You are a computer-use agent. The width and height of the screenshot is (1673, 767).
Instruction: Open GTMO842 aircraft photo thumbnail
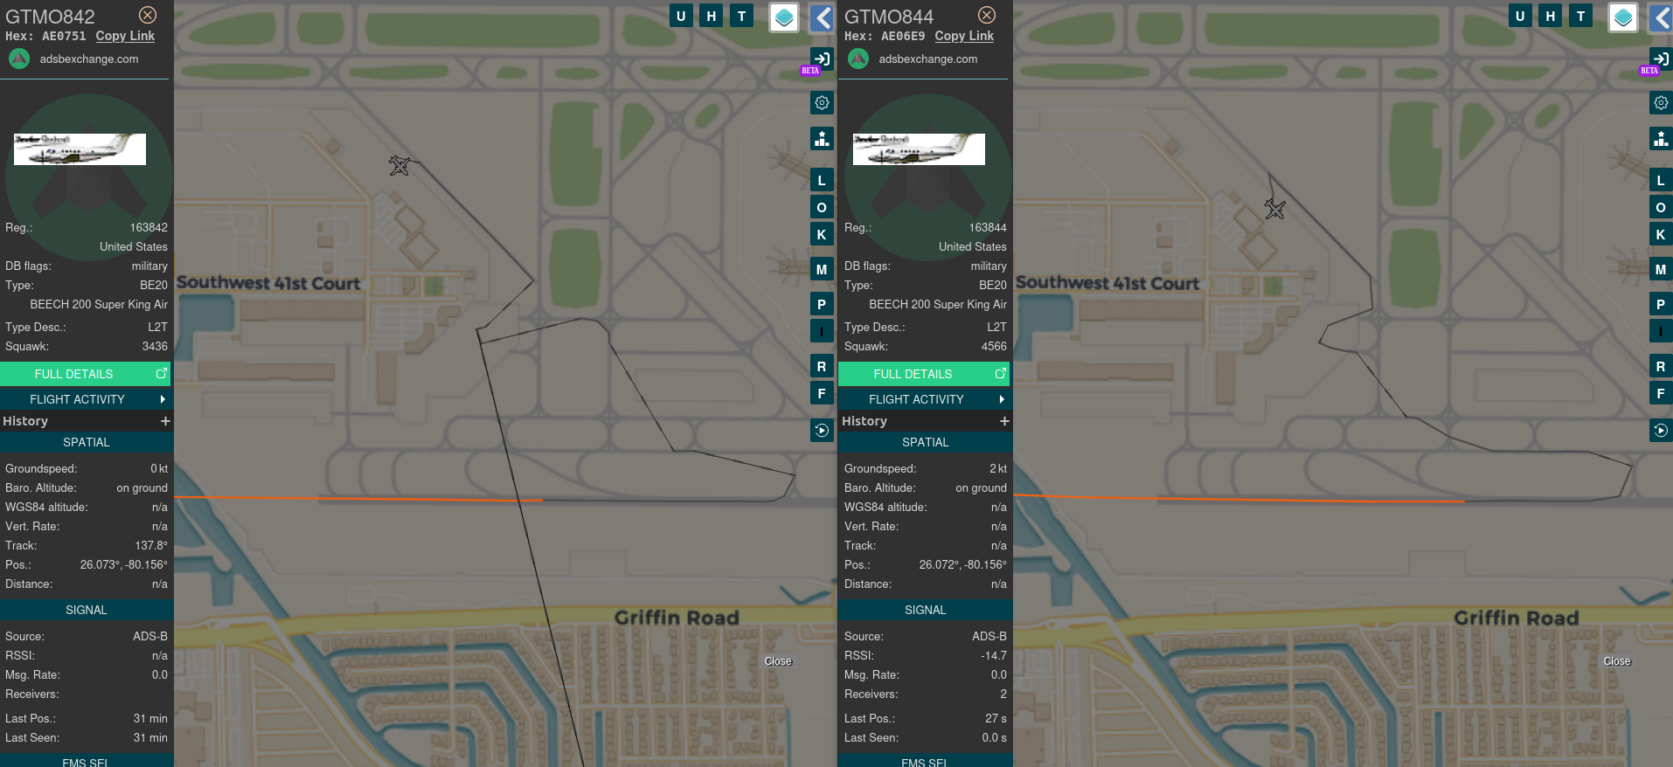[x=80, y=149]
